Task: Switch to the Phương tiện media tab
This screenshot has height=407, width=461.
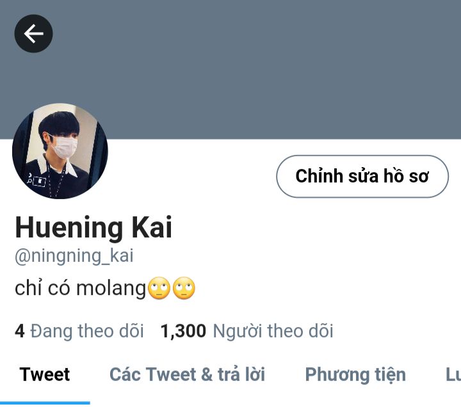Action: [355, 375]
